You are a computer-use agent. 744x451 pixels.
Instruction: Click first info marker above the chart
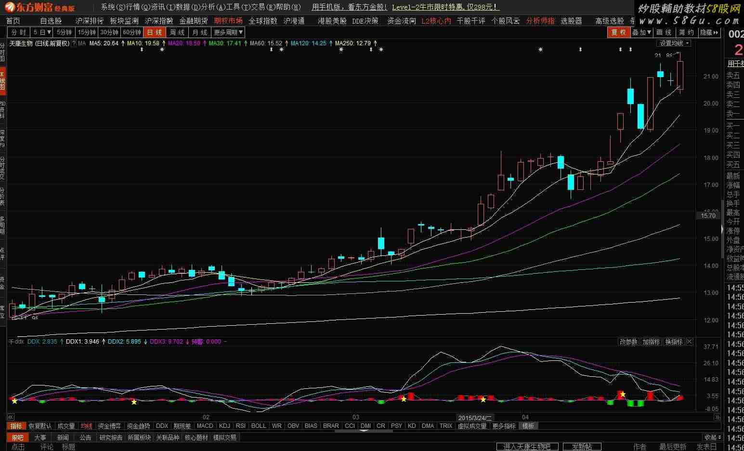142,50
